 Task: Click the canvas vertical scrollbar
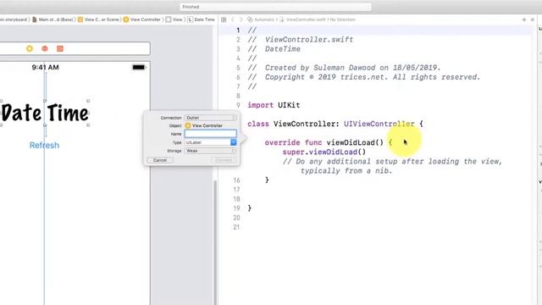(215, 242)
